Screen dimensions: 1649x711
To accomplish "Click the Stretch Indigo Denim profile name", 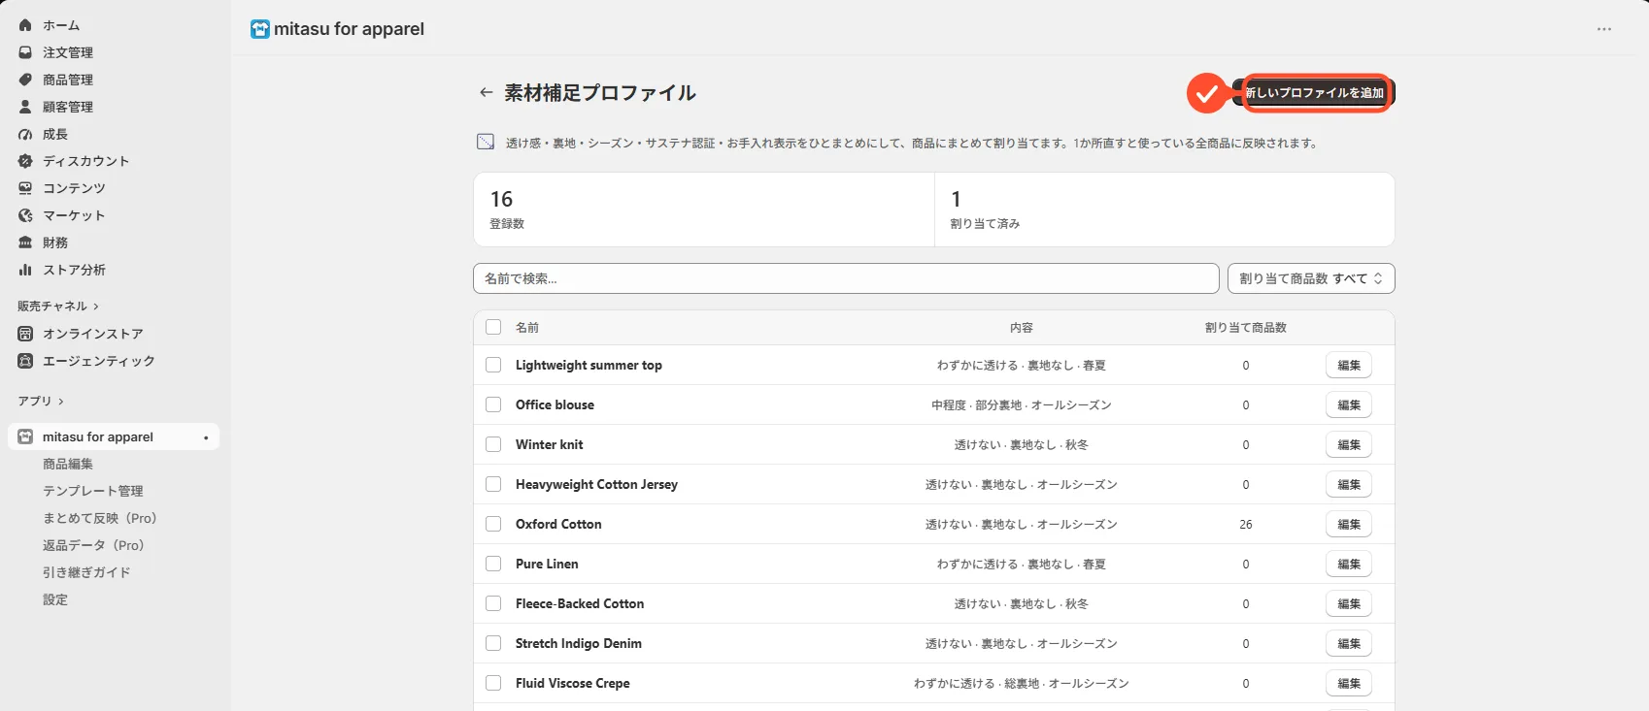I will point(579,643).
